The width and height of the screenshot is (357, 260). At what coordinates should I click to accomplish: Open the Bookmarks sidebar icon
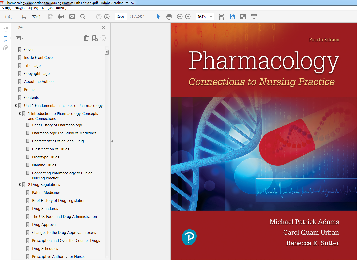6,39
